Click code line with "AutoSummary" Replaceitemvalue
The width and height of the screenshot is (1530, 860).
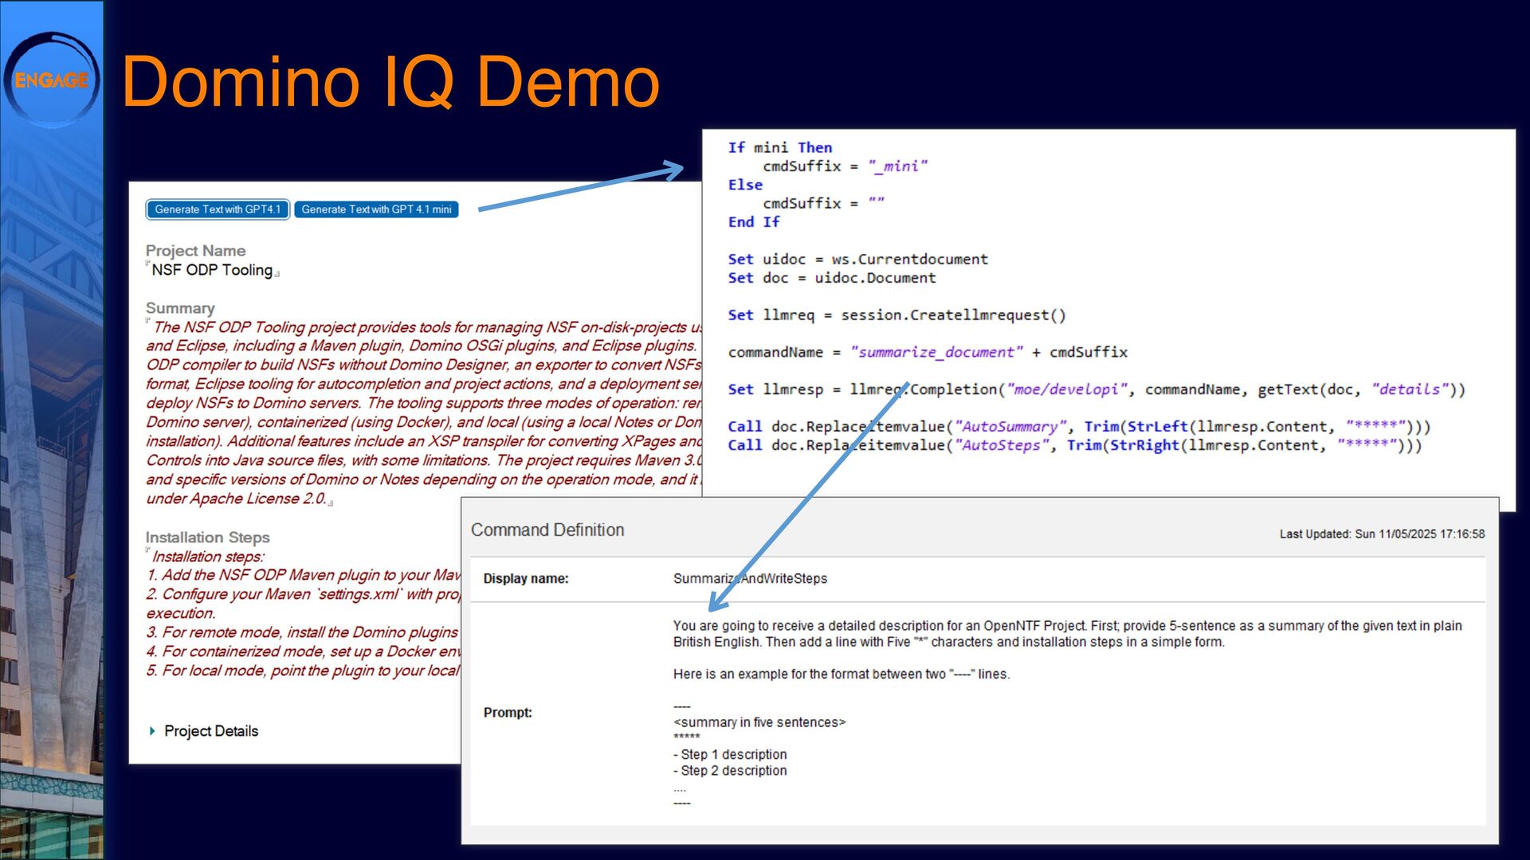[1079, 427]
